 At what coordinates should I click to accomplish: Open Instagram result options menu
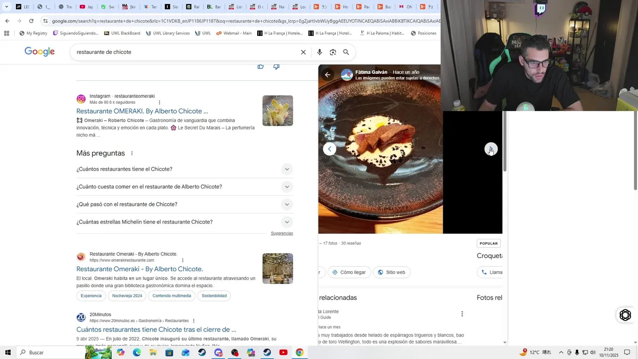[x=159, y=102]
